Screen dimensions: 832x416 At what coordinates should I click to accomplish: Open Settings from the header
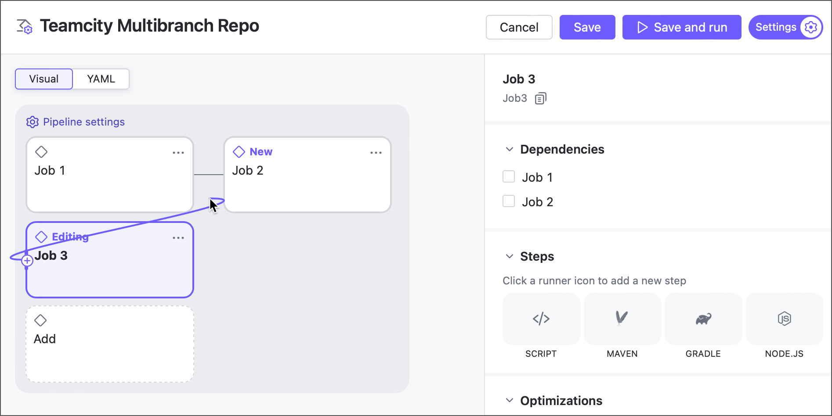[x=785, y=27]
